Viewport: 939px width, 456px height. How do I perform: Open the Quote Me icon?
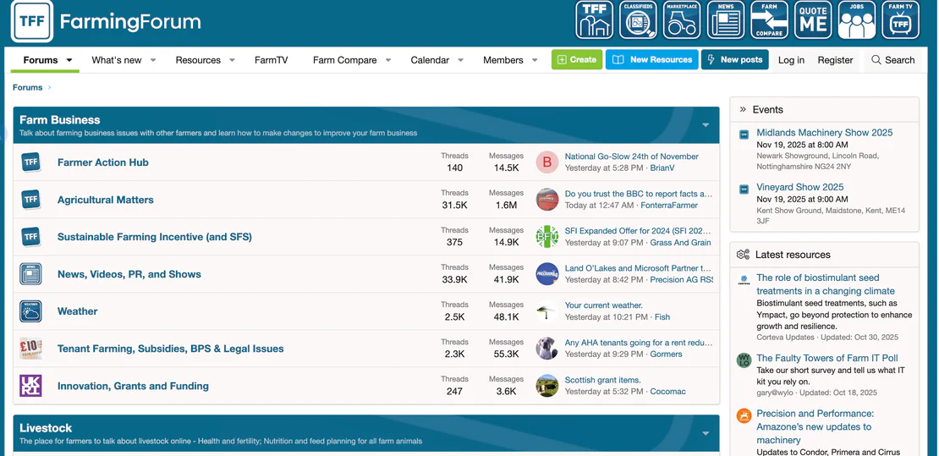[x=813, y=19]
